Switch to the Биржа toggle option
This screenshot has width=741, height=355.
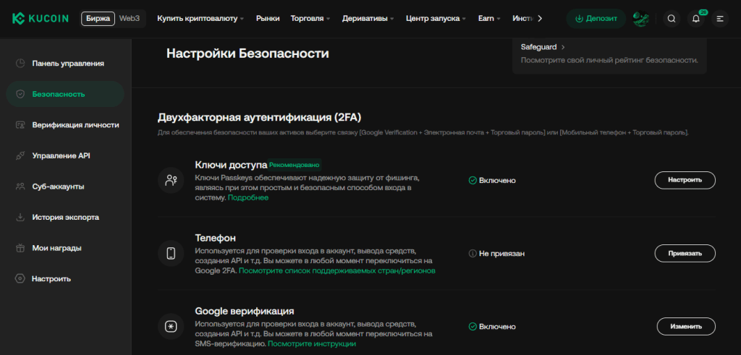click(98, 18)
